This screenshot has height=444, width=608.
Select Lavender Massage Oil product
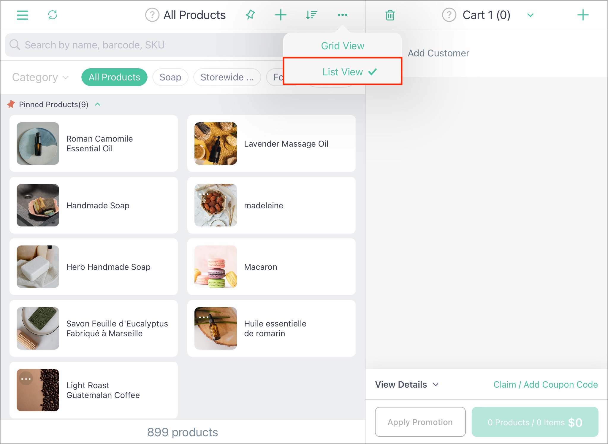tap(271, 143)
